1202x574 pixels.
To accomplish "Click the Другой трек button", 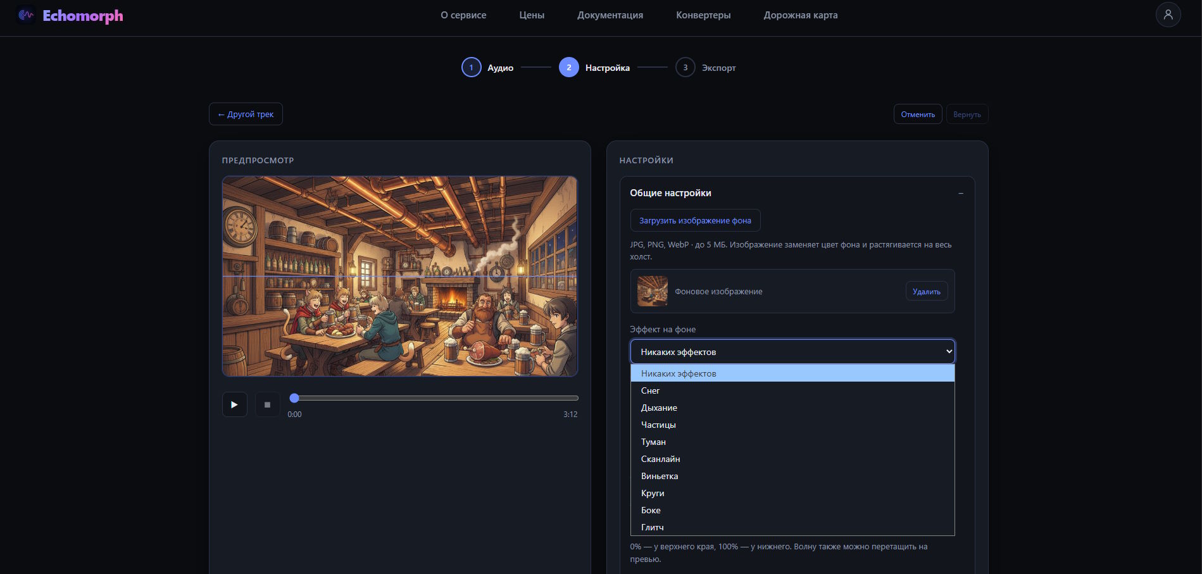I will pos(246,114).
